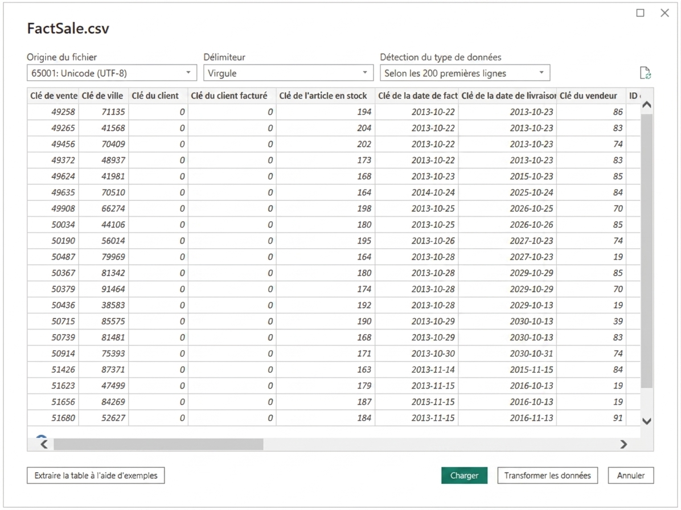
Task: Click cell 51426 in Clé de vente
Action: coord(53,369)
